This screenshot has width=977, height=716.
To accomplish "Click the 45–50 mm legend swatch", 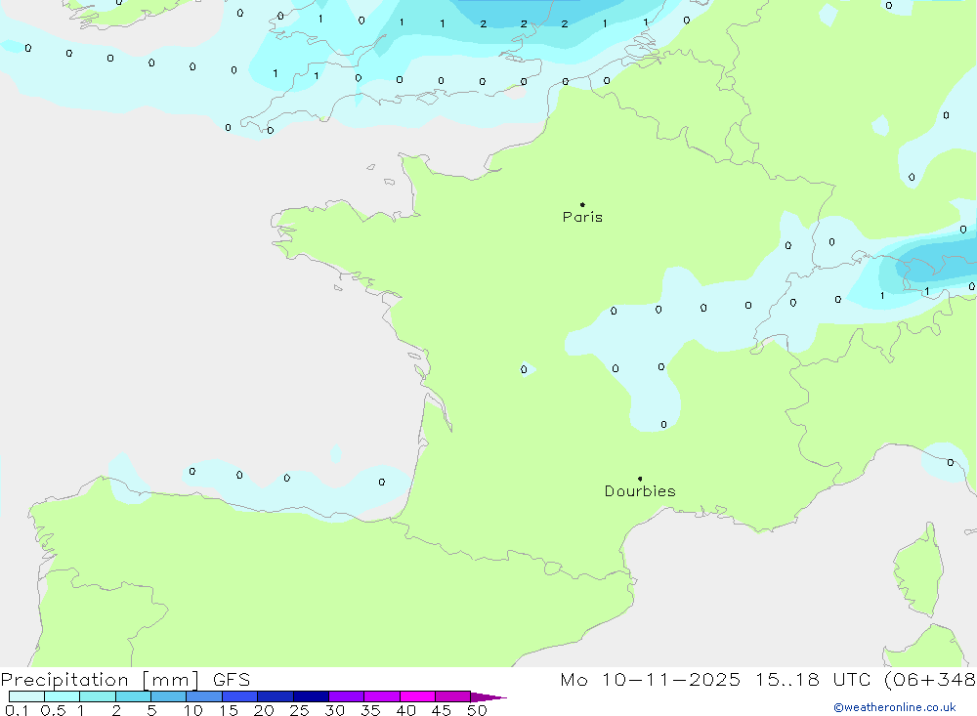I will coord(453,696).
